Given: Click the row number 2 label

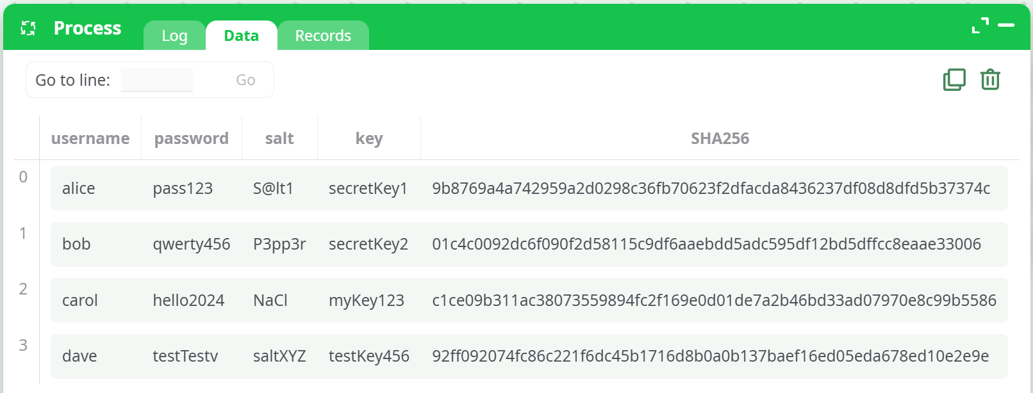Looking at the screenshot, I should pyautogui.click(x=24, y=289).
